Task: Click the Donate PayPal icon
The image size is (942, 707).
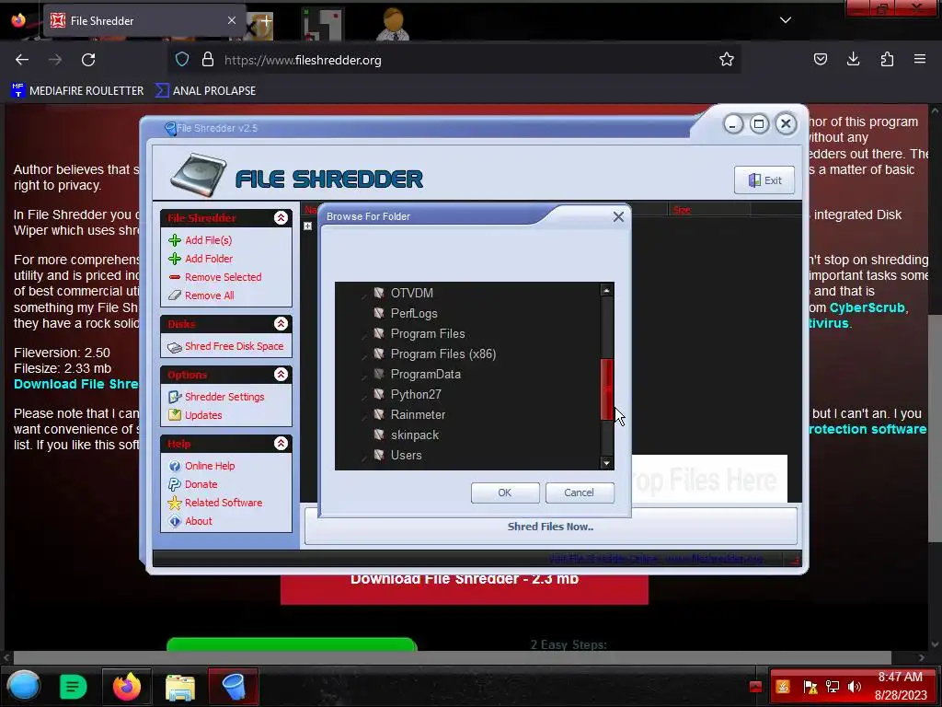Action: 175,484
